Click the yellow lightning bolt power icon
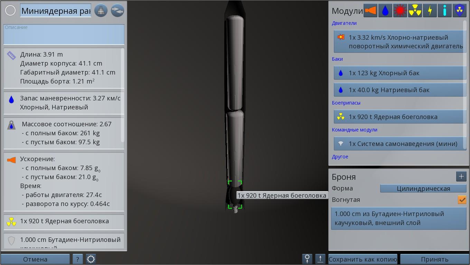 click(430, 11)
